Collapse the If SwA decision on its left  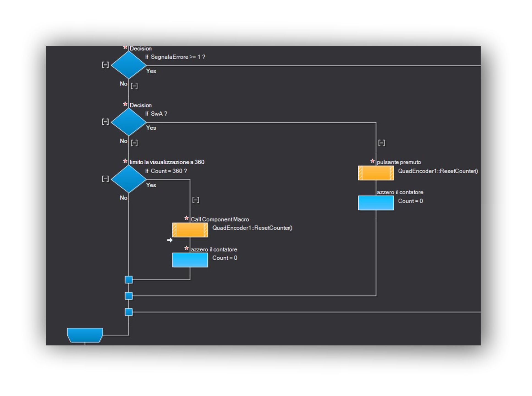(105, 122)
